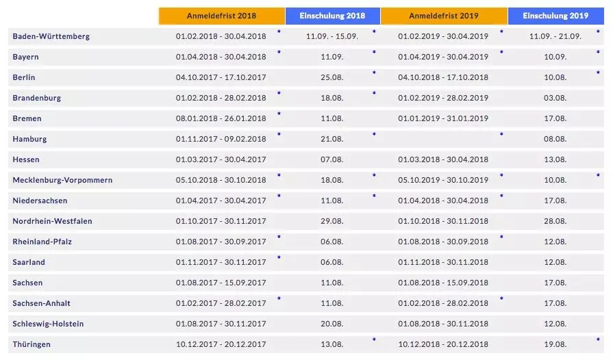Click the Schleswig-Holstein state name
613x360 pixels.
click(48, 324)
